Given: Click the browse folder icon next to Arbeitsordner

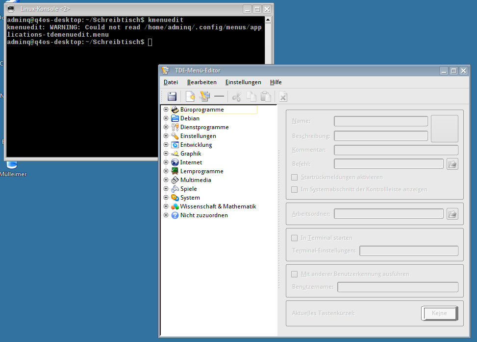Looking at the screenshot, I should point(452,214).
